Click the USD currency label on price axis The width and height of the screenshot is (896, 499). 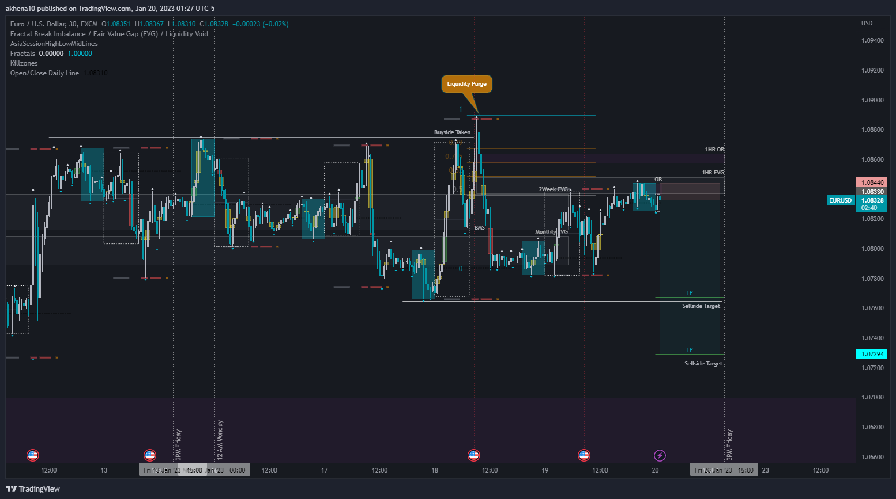coord(867,23)
